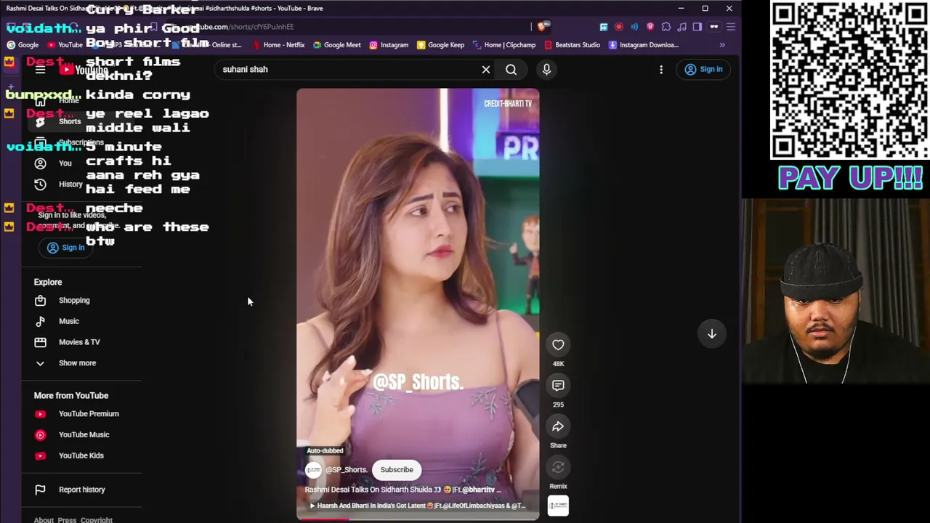
Task: Open the Beatstars Studio bookmark
Action: click(x=572, y=45)
